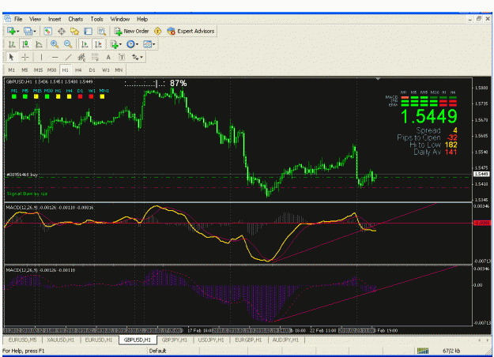Switch to M1 timeframe

point(11,70)
